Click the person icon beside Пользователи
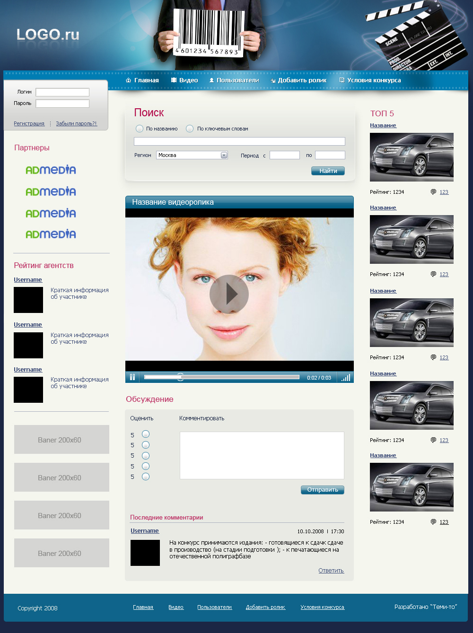Image resolution: width=473 pixels, height=633 pixels. coord(211,80)
